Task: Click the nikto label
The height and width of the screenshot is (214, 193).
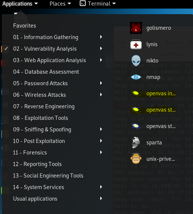Action: 152,61
